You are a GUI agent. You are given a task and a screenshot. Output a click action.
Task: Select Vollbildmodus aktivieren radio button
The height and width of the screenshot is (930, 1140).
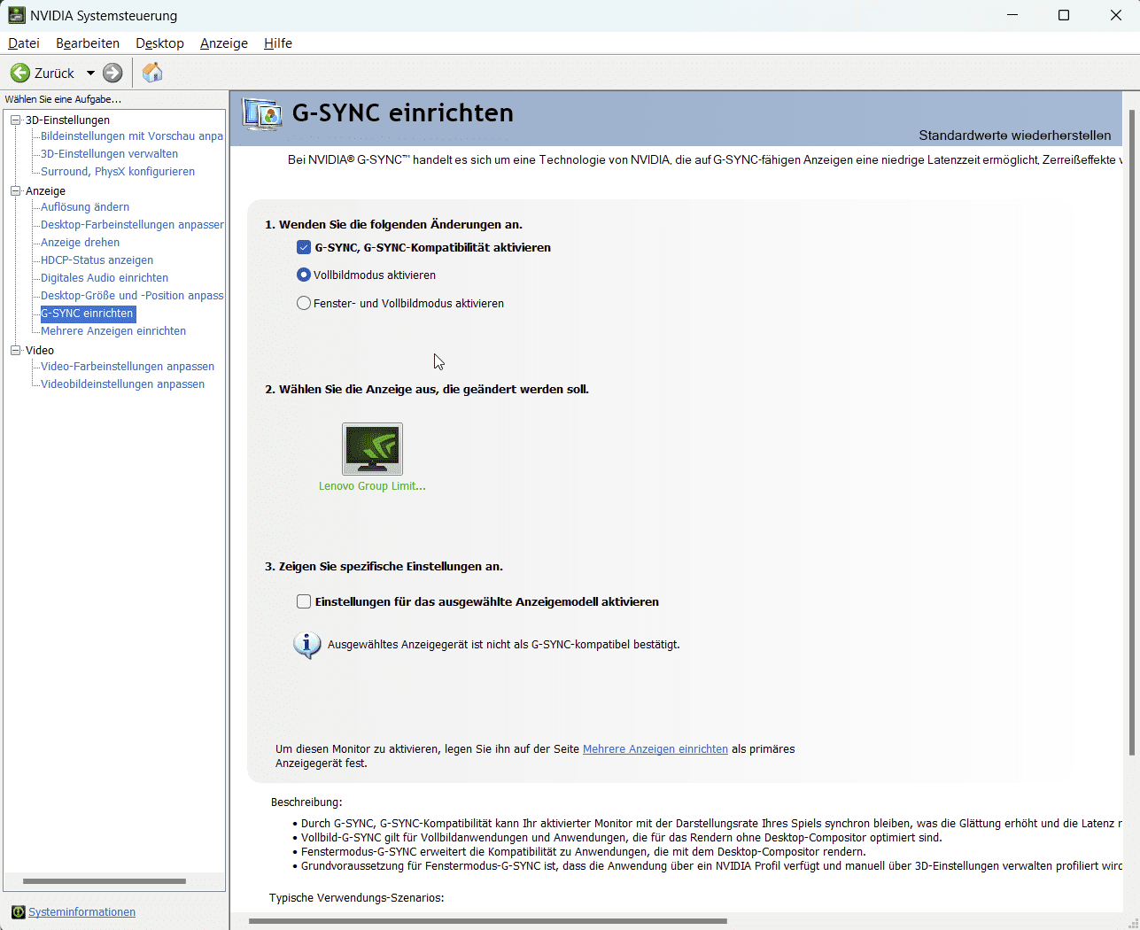304,275
